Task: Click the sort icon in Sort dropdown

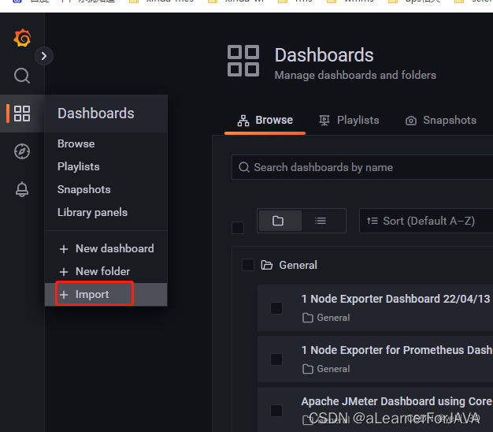Action: 373,221
